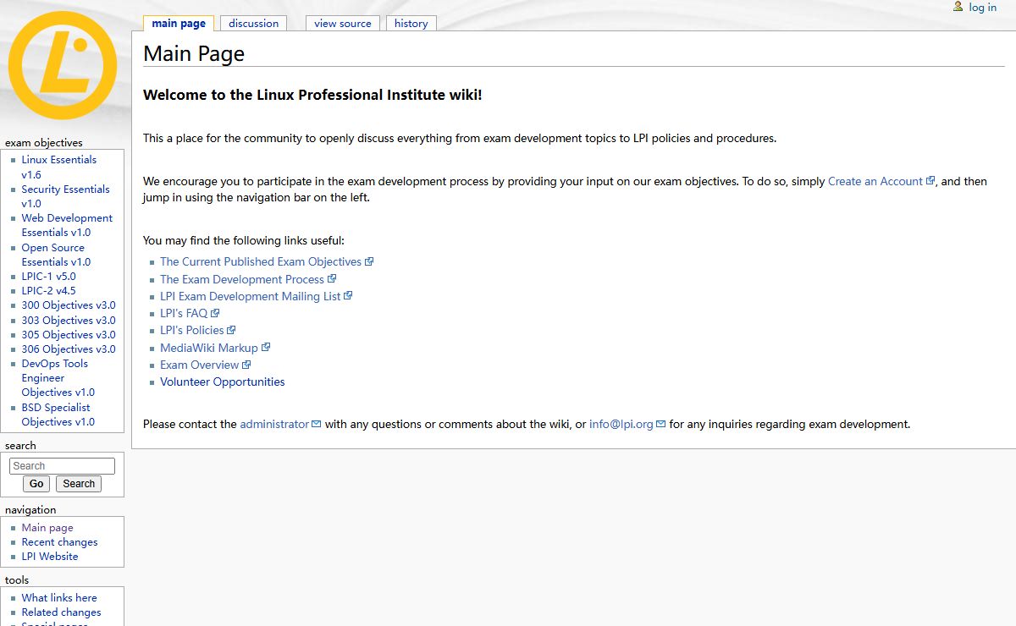Open LPIC-1 v5.0 objectives

point(48,277)
